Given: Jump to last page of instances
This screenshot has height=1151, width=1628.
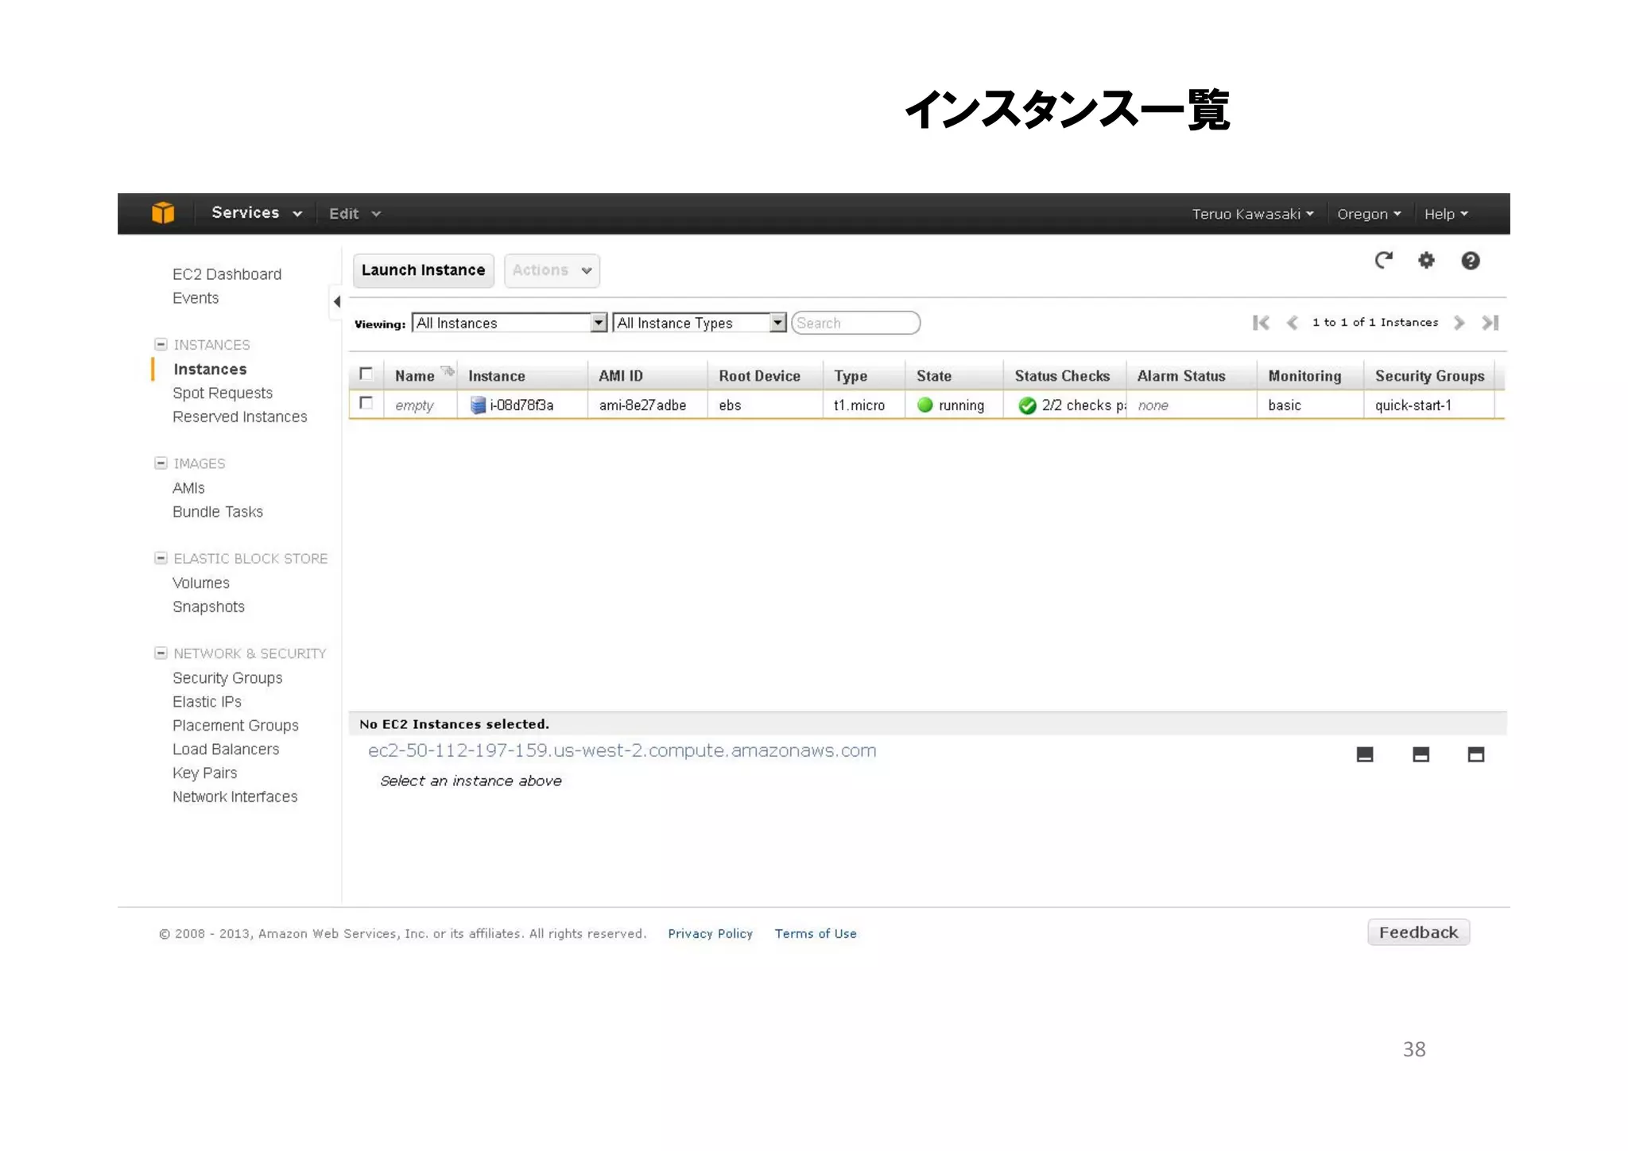Looking at the screenshot, I should (x=1490, y=323).
